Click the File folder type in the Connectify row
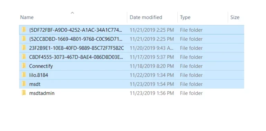 pyautogui.click(x=191, y=66)
